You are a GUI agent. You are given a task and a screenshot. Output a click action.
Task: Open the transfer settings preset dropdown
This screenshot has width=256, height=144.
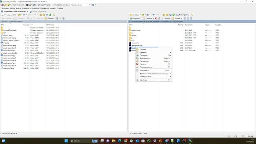tap(72, 5)
